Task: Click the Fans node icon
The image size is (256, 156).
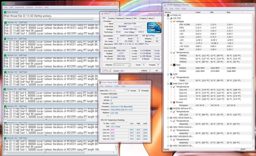Action: click(x=174, y=65)
